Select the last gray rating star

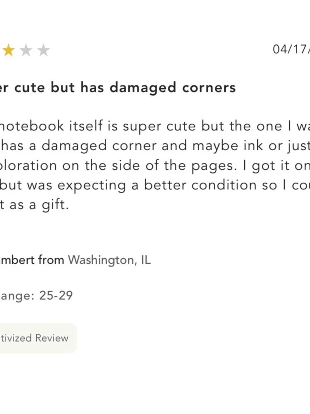[43, 50]
